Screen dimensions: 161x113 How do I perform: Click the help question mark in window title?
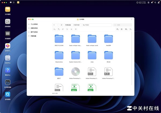pos(131,19)
